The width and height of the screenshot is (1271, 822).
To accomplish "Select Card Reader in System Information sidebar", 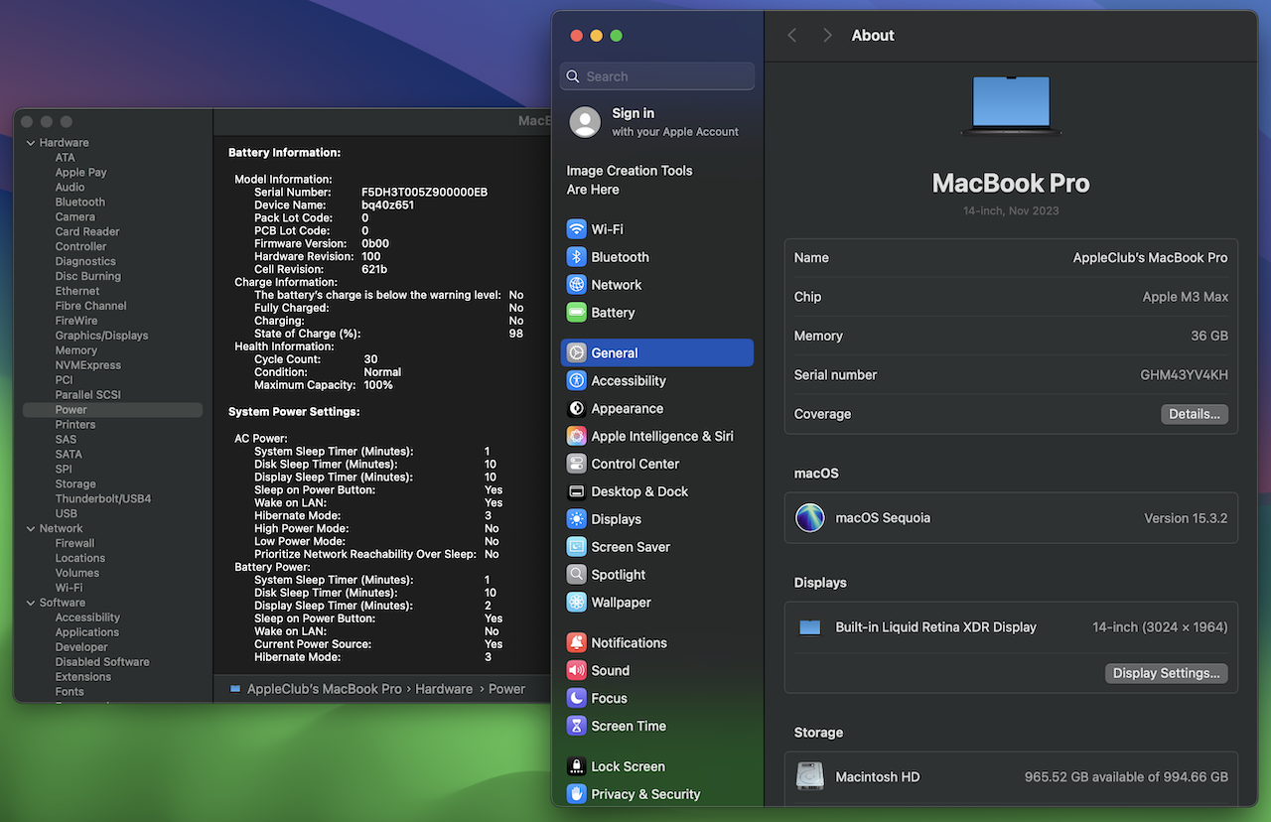I will pos(87,232).
